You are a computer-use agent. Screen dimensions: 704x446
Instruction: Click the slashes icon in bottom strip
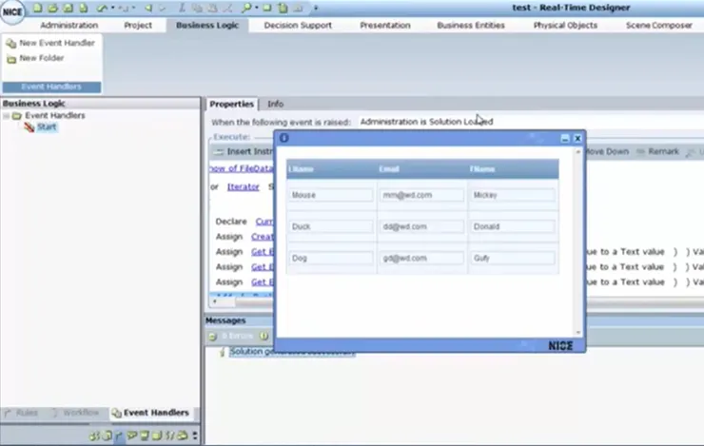(169, 436)
